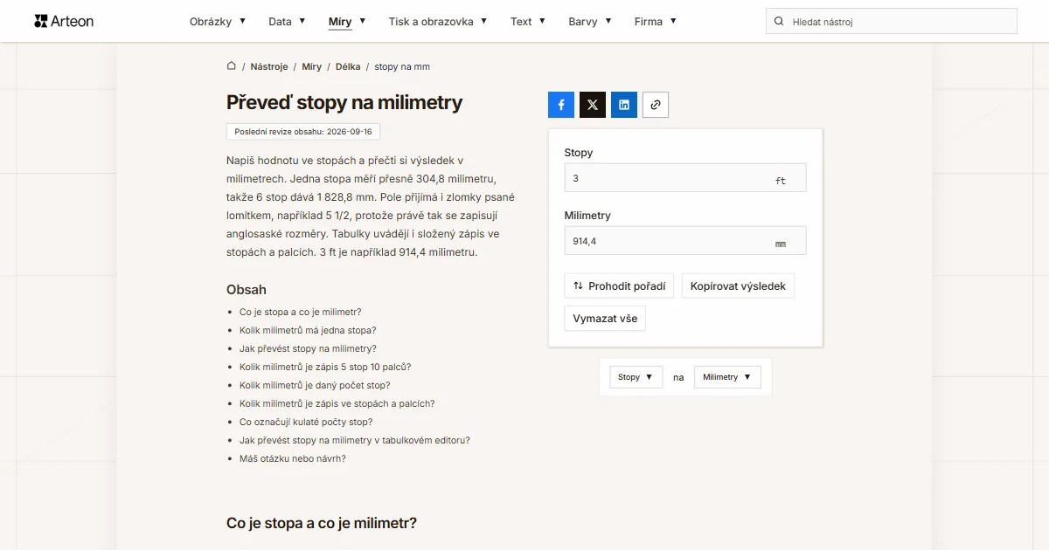
Task: Copy the page link via chain icon
Action: click(x=656, y=105)
